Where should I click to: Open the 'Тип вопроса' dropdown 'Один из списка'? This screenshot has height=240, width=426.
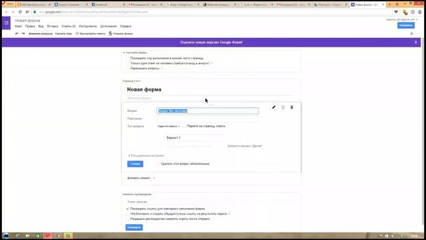168,126
